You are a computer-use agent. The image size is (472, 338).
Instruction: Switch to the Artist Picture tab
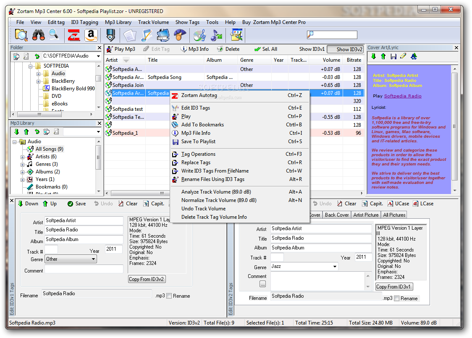pos(366,215)
